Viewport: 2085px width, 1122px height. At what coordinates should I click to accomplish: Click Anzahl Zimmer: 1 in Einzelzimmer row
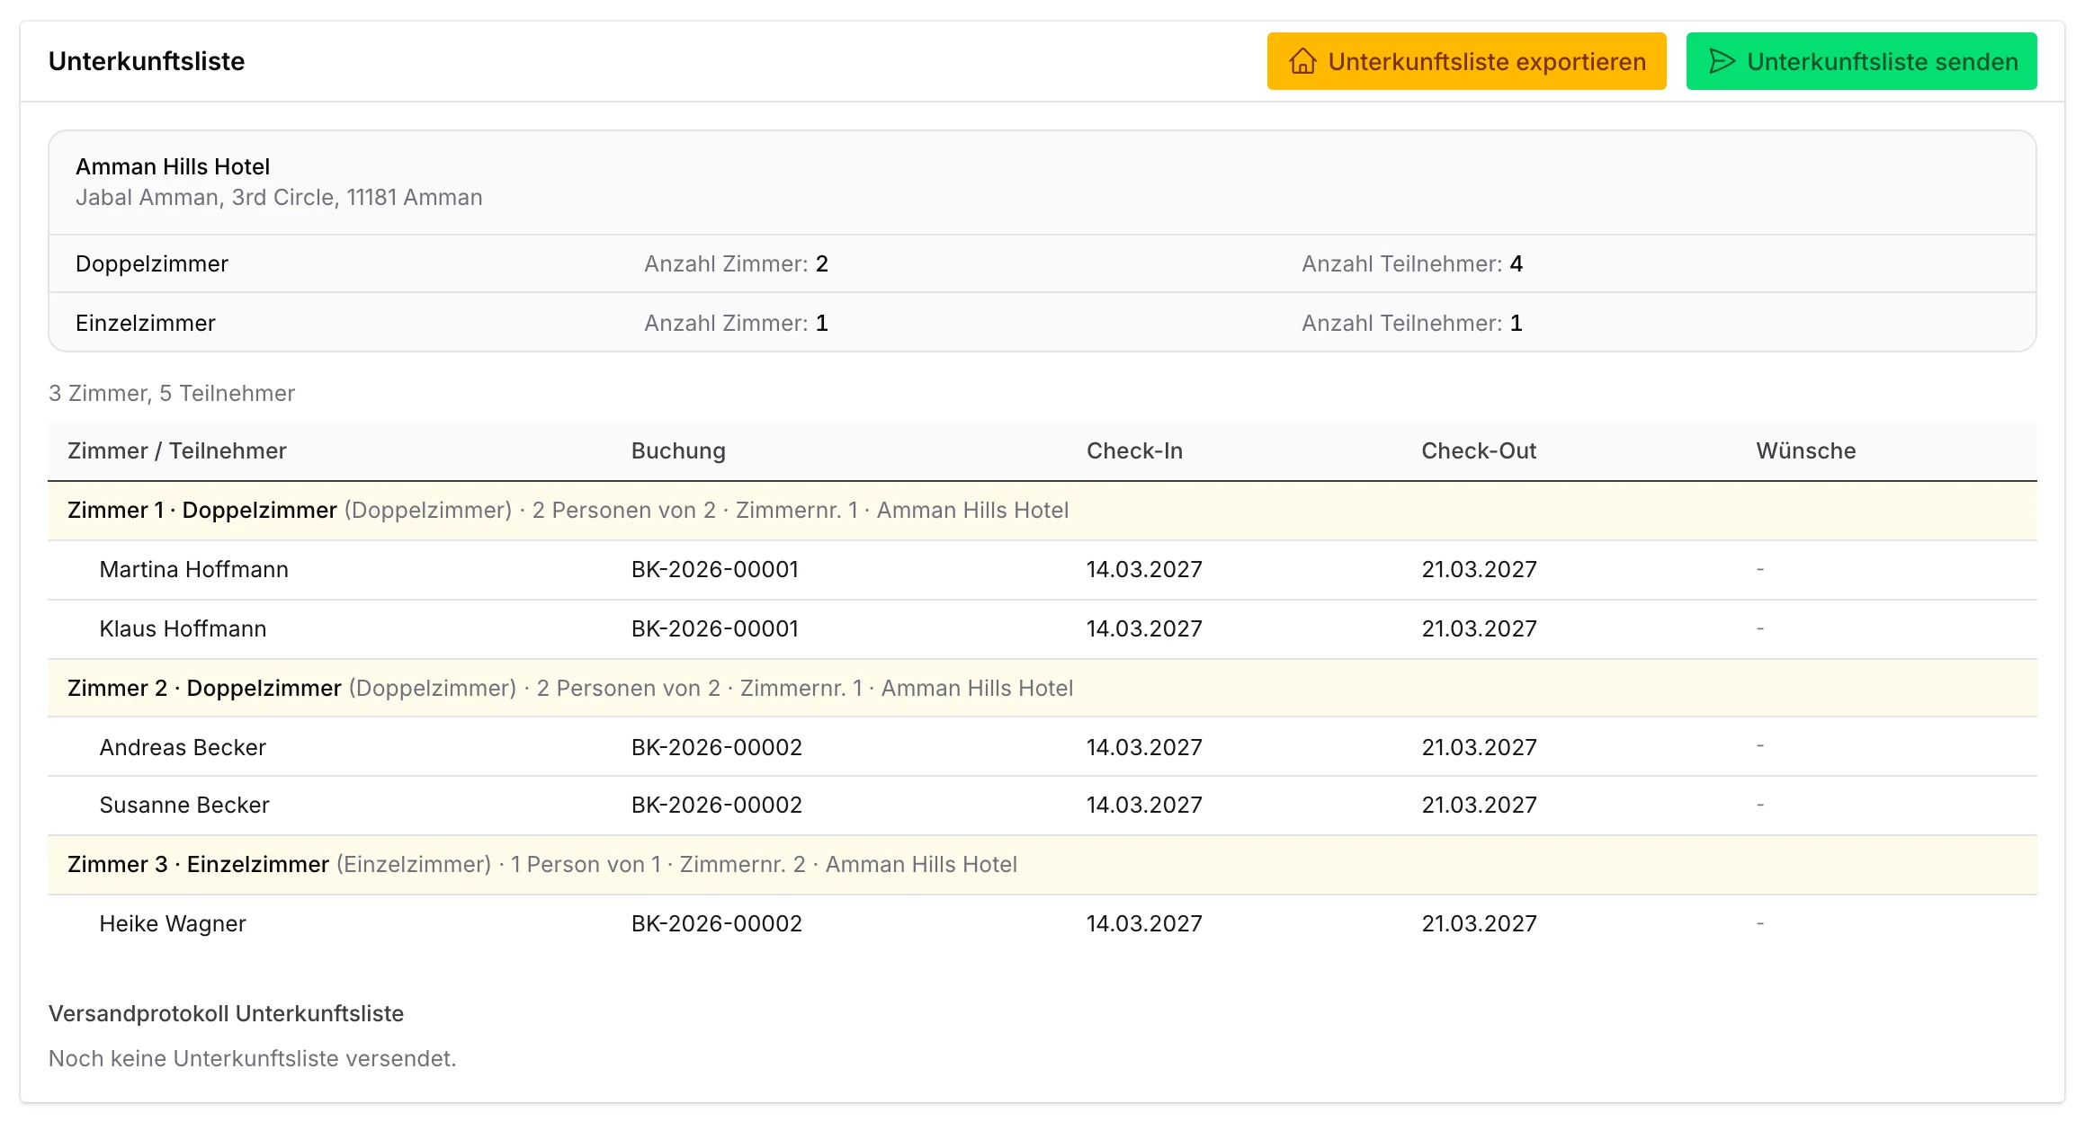coord(736,323)
